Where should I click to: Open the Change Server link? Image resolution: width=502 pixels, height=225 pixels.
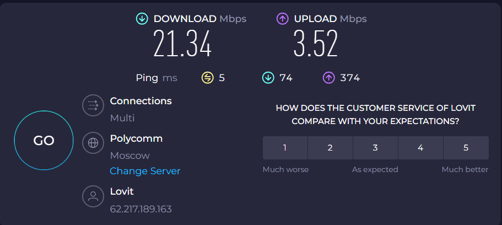pos(145,171)
